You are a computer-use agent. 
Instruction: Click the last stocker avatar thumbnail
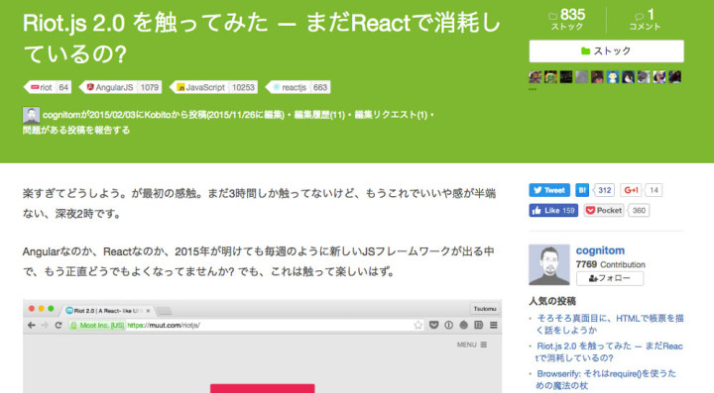(675, 77)
